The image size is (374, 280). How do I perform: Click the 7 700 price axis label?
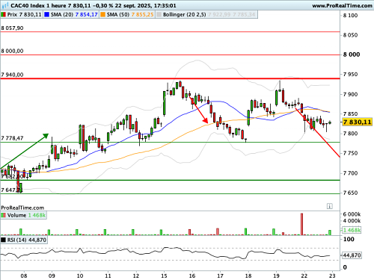tap(350, 173)
